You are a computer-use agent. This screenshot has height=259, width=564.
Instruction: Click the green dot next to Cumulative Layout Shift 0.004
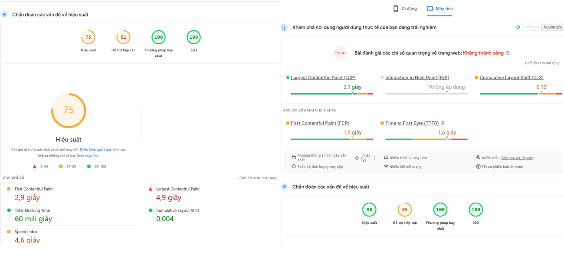150,210
